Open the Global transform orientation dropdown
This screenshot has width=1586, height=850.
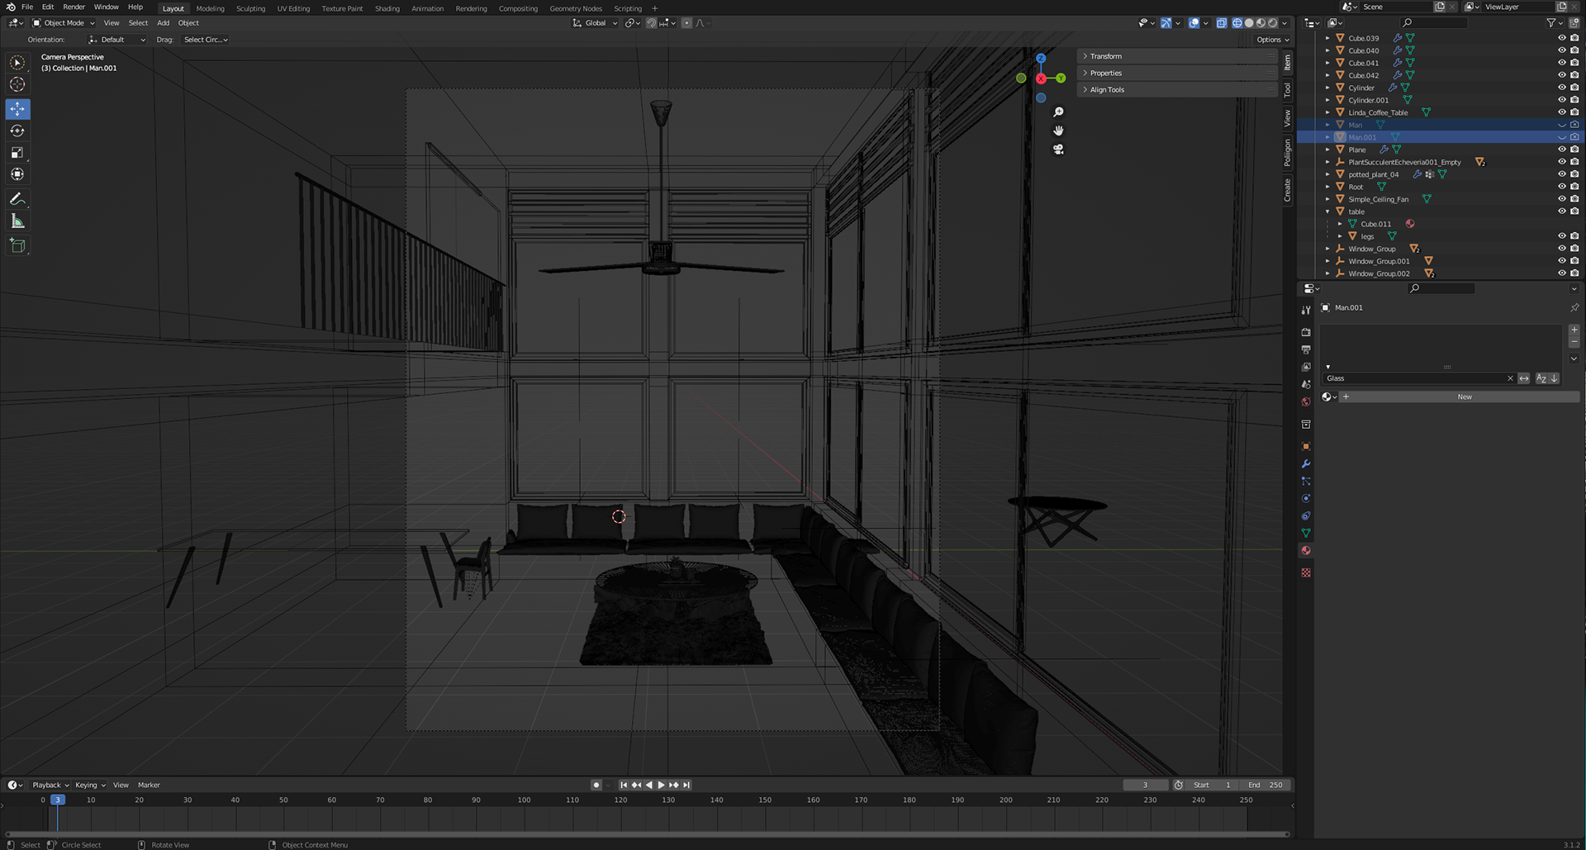click(595, 23)
